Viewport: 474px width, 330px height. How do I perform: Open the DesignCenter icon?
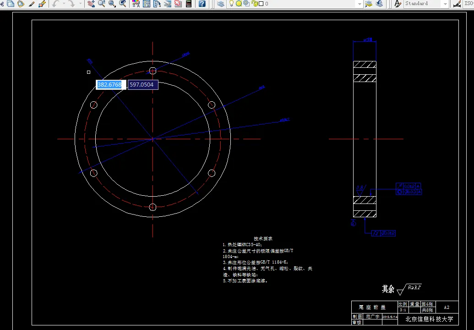pos(147,4)
